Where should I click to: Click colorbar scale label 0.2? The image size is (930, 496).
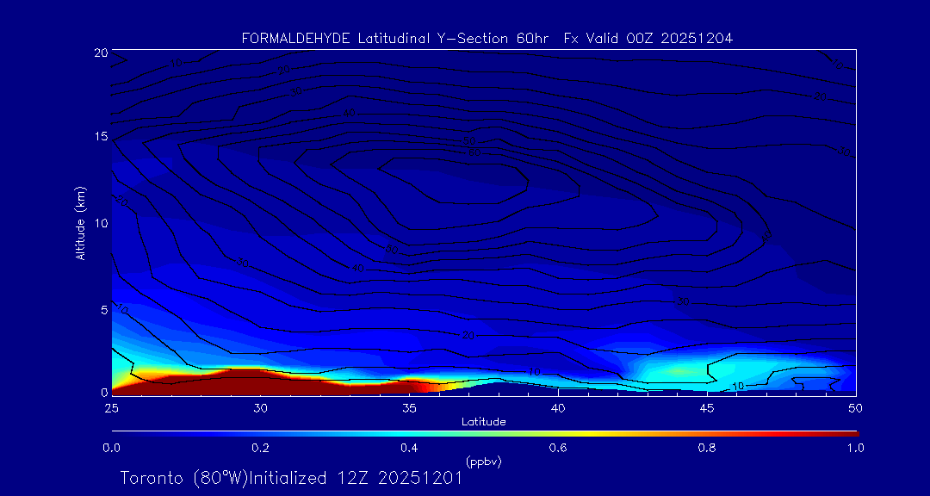[x=260, y=449]
